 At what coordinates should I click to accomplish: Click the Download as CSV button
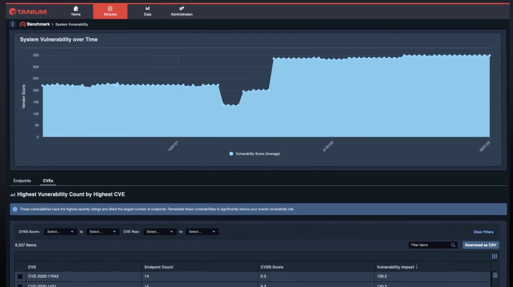[480, 245]
